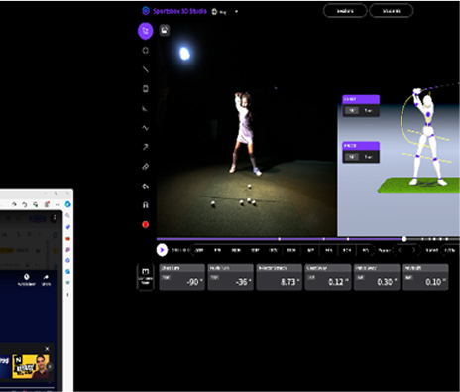Click the magnet snap tool icon

(145, 205)
